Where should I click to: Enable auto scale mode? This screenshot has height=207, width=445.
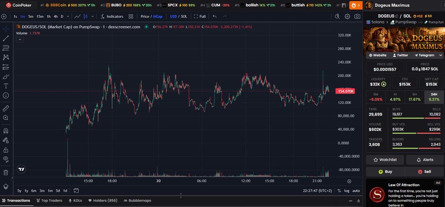click(356, 191)
